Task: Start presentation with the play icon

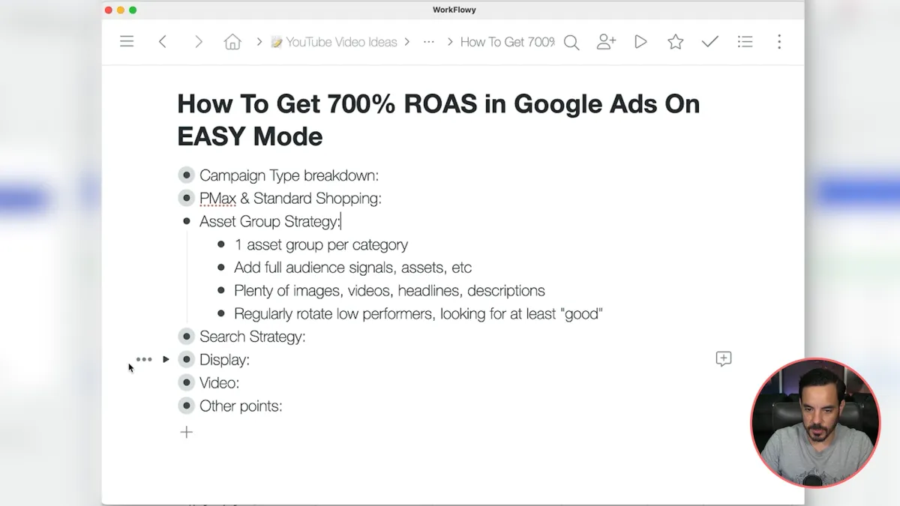Action: pyautogui.click(x=640, y=42)
